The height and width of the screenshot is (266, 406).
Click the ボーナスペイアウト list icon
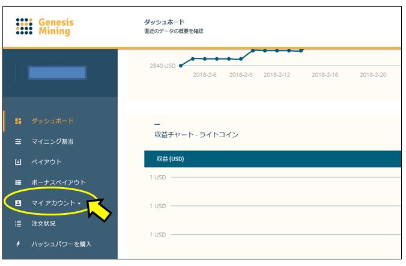[18, 182]
